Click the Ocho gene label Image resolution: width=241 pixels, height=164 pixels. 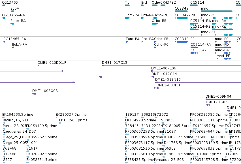(156, 3)
